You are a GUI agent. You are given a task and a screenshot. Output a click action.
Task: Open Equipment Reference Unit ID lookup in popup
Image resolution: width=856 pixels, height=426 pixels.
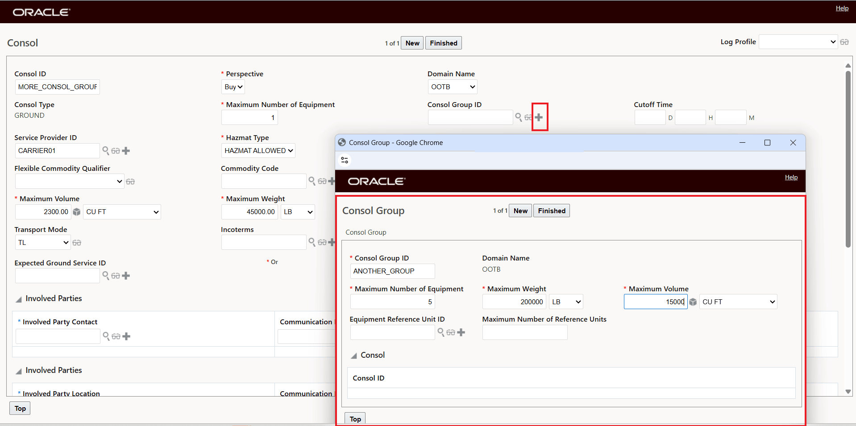coord(441,332)
